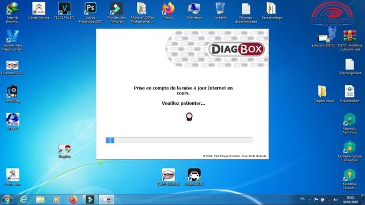This screenshot has height=205, width=365.
Task: Open the FinalDiag desktop shortcut
Action: [13, 94]
